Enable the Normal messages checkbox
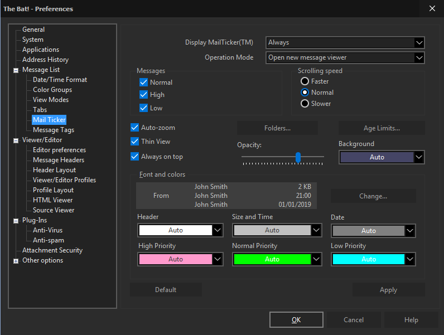Image resolution: width=444 pixels, height=335 pixels. click(143, 82)
